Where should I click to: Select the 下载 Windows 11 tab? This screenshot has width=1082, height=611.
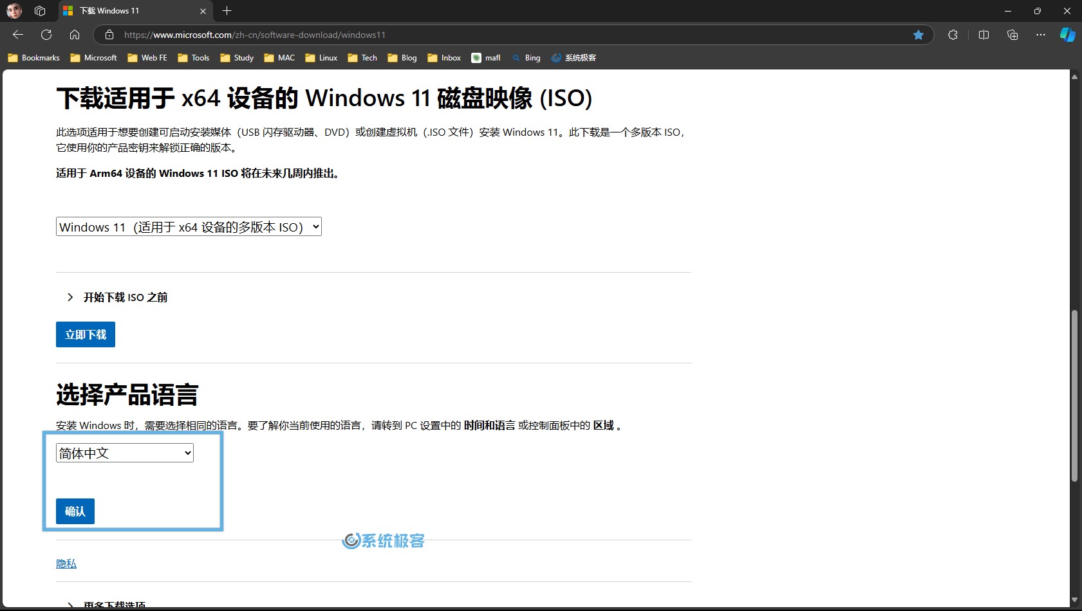(x=135, y=11)
